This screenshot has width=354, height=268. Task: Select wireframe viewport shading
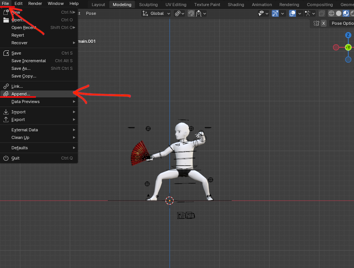pyautogui.click(x=331, y=13)
